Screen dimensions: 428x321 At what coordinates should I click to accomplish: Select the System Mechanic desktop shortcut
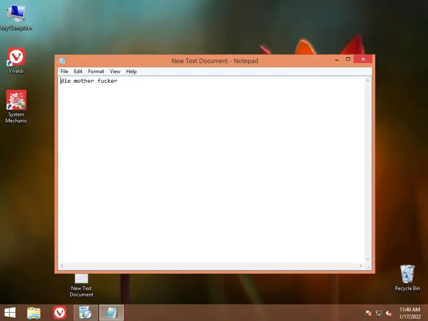[x=16, y=107]
